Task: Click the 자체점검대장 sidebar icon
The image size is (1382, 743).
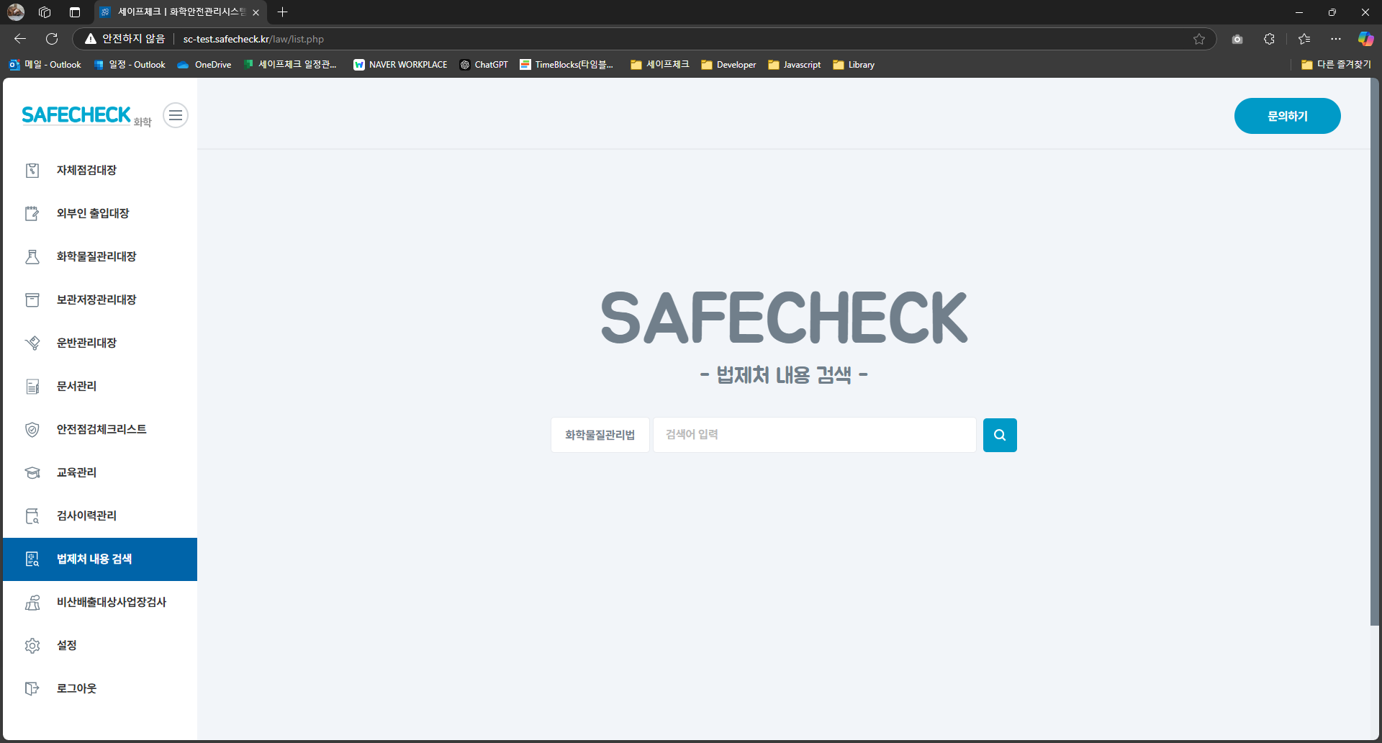Action: click(x=32, y=171)
